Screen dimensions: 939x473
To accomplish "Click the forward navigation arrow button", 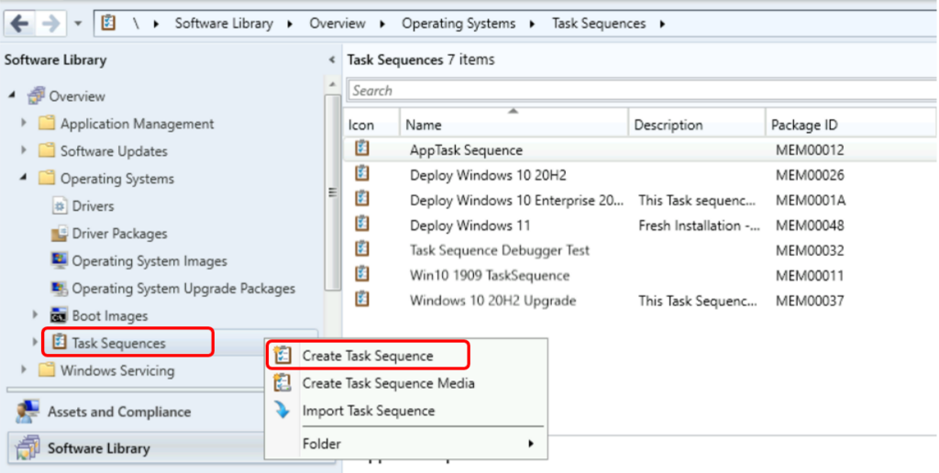I will coord(50,23).
